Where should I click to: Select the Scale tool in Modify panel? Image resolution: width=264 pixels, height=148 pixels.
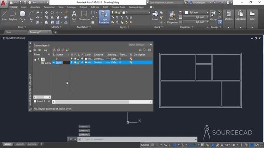click(52, 22)
